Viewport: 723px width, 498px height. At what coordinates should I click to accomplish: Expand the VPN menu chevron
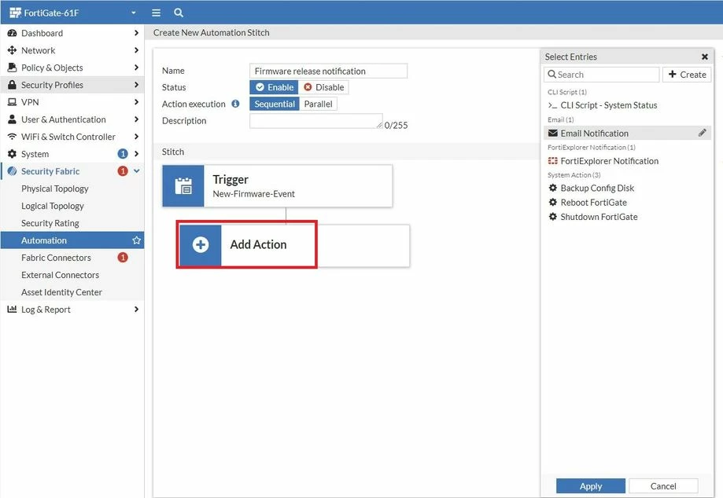click(x=136, y=102)
